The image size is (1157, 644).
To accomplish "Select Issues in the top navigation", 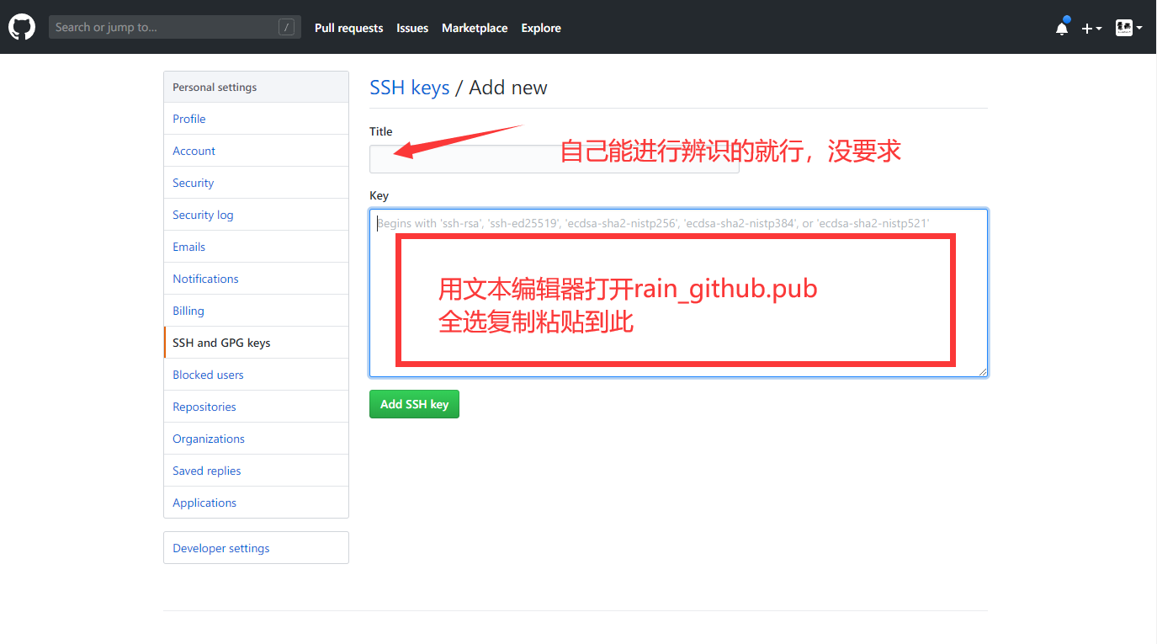I will tap(412, 28).
